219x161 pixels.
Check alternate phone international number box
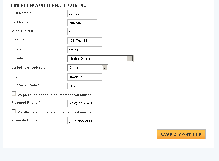click(14, 111)
